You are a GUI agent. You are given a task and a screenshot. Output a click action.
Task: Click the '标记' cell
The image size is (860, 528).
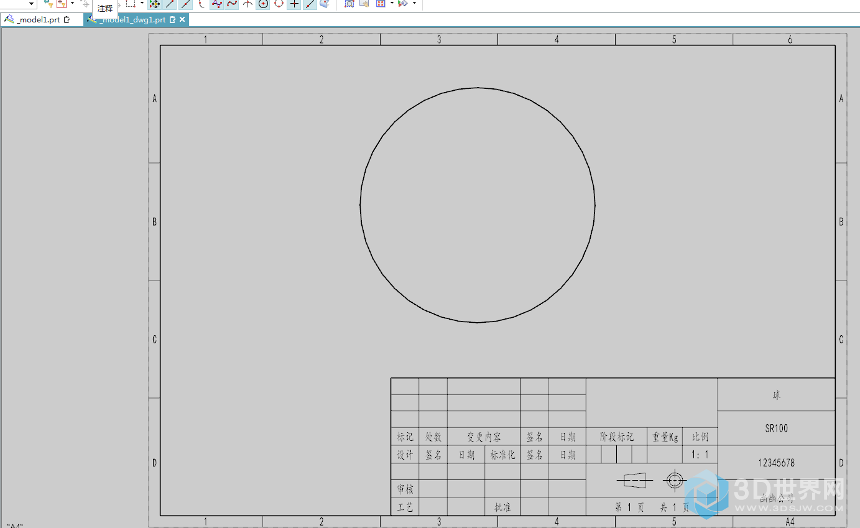(x=405, y=437)
